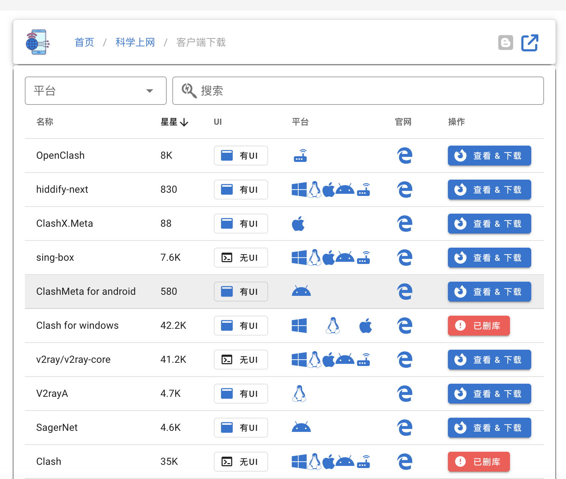Screen dimensions: 566x479
Task: Open sing-box official website icon
Action: [x=405, y=258]
